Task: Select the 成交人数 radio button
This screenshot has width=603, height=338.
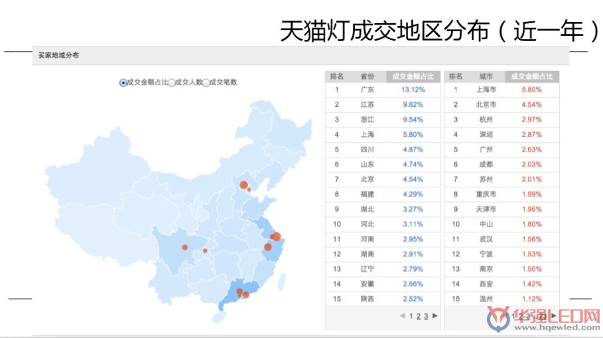Action: (x=172, y=83)
